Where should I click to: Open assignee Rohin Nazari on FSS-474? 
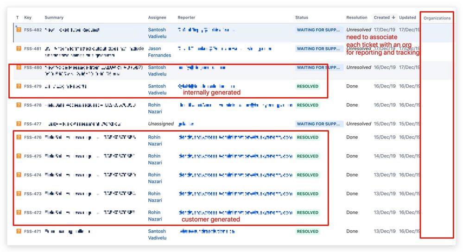(155, 178)
